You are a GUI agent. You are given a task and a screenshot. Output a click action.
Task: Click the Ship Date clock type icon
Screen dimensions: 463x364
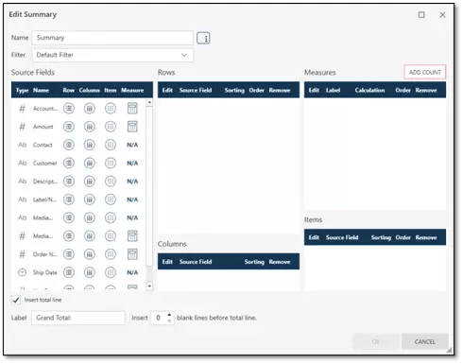(x=22, y=272)
